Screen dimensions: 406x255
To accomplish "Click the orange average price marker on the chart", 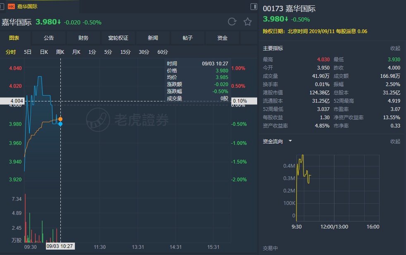I will click(x=60, y=119).
